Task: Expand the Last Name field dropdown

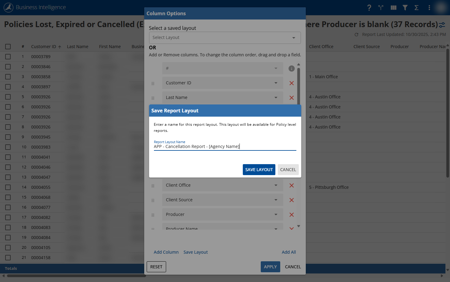Action: point(222,97)
